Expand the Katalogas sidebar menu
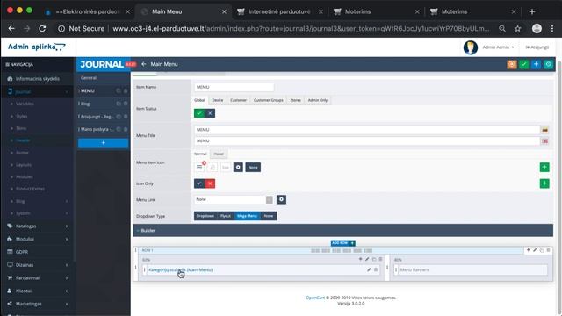This screenshot has width=562, height=316. click(x=37, y=226)
